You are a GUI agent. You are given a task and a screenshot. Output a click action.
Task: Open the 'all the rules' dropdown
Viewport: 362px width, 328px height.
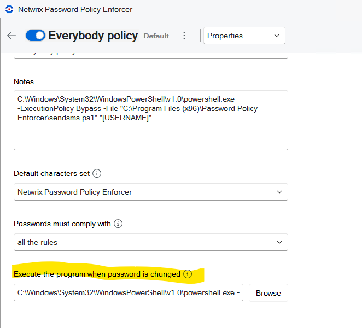[150, 242]
